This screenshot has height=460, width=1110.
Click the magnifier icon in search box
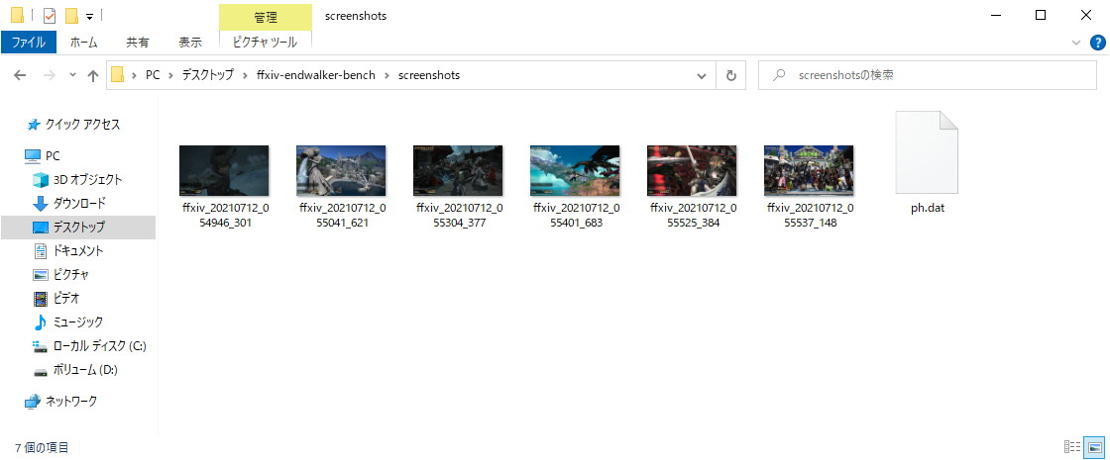tap(779, 75)
